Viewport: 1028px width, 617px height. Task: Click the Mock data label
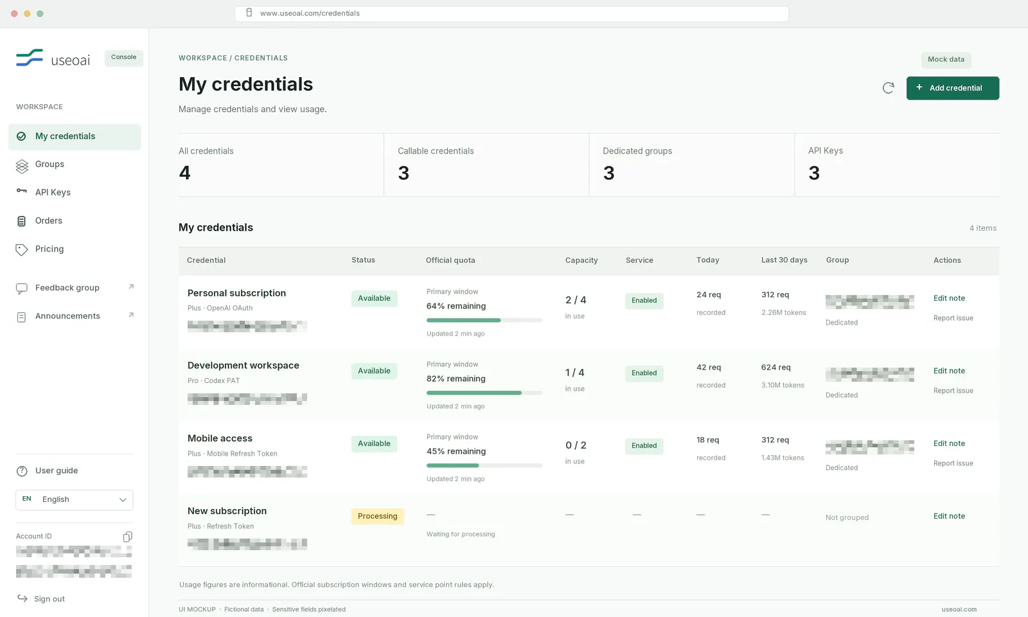(x=946, y=60)
